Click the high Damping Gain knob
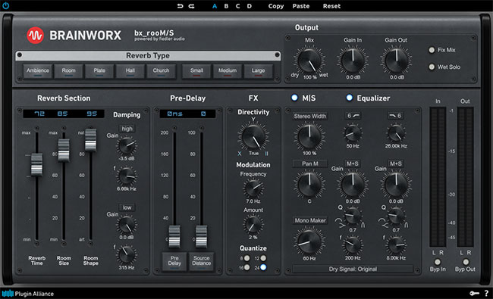This screenshot has width=493, height=299. pos(127,146)
